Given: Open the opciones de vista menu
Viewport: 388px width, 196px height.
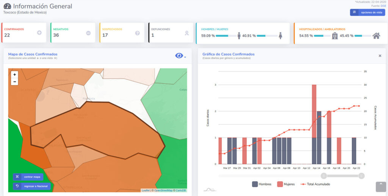Looking at the screenshot, I should (367, 12).
